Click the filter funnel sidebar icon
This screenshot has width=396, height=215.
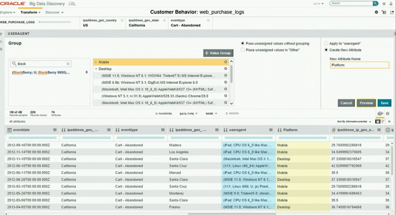(x=1, y=35)
